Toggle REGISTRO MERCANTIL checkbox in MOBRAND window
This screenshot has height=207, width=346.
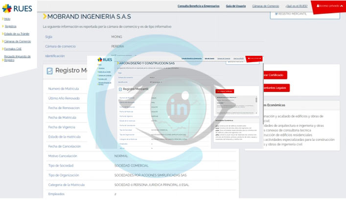277,14
